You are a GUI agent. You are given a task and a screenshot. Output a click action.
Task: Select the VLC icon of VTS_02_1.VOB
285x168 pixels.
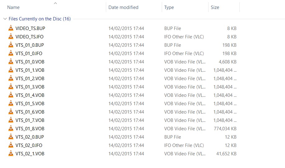coord(11,153)
